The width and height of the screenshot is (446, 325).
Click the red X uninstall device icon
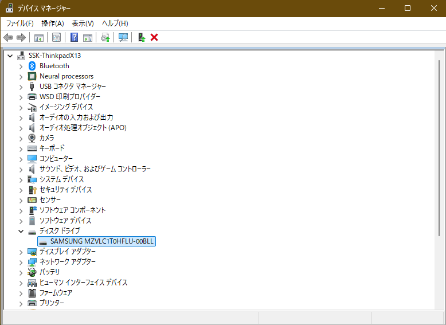[154, 37]
